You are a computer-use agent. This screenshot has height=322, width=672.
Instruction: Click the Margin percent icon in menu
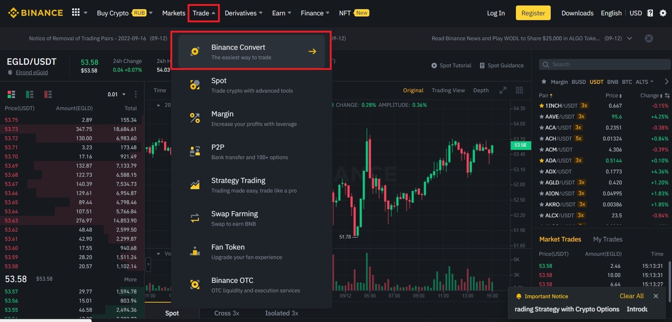point(195,118)
